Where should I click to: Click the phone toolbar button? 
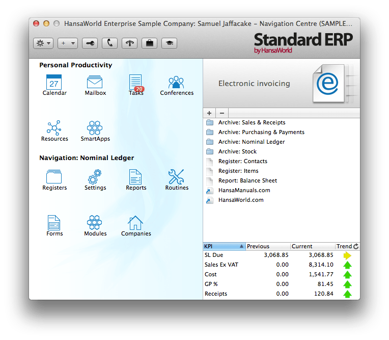[109, 43]
